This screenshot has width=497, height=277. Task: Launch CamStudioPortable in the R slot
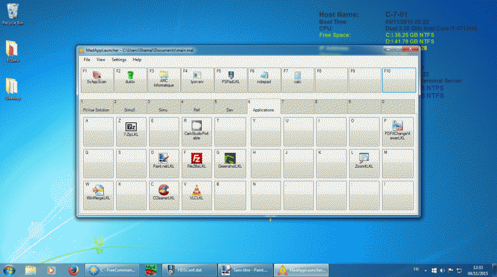197,132
